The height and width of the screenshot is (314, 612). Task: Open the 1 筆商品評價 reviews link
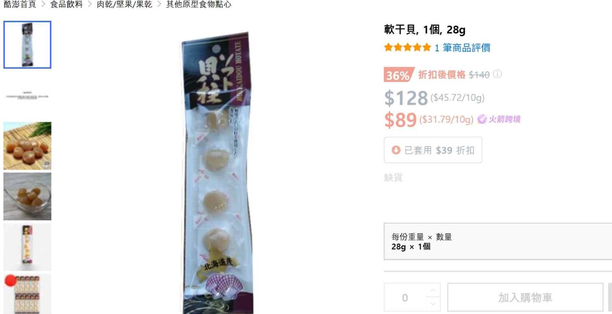(462, 48)
